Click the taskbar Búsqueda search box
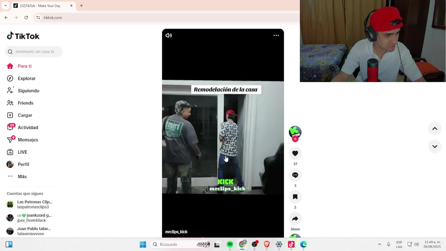Image resolution: width=446 pixels, height=251 pixels. point(181,244)
